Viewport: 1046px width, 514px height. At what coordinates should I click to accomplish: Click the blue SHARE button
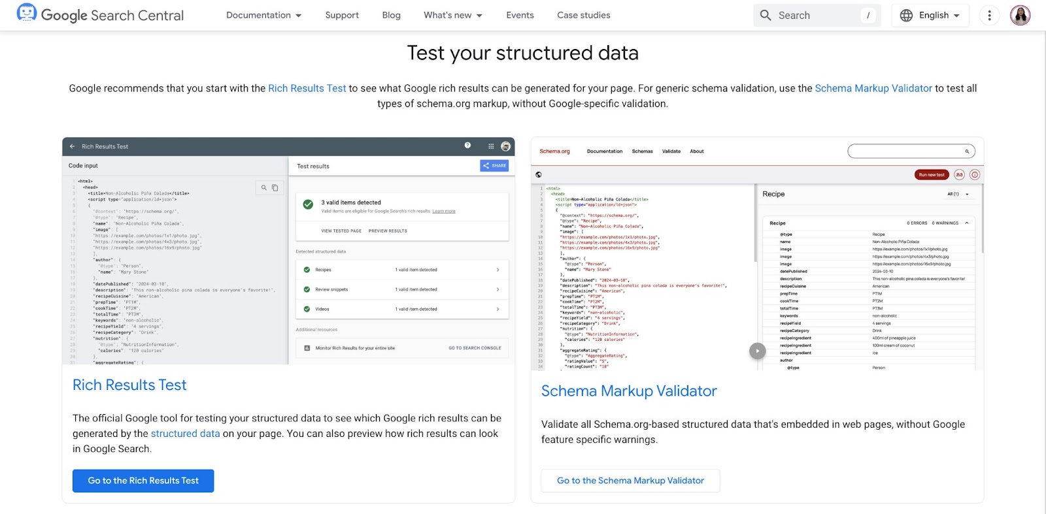(494, 166)
